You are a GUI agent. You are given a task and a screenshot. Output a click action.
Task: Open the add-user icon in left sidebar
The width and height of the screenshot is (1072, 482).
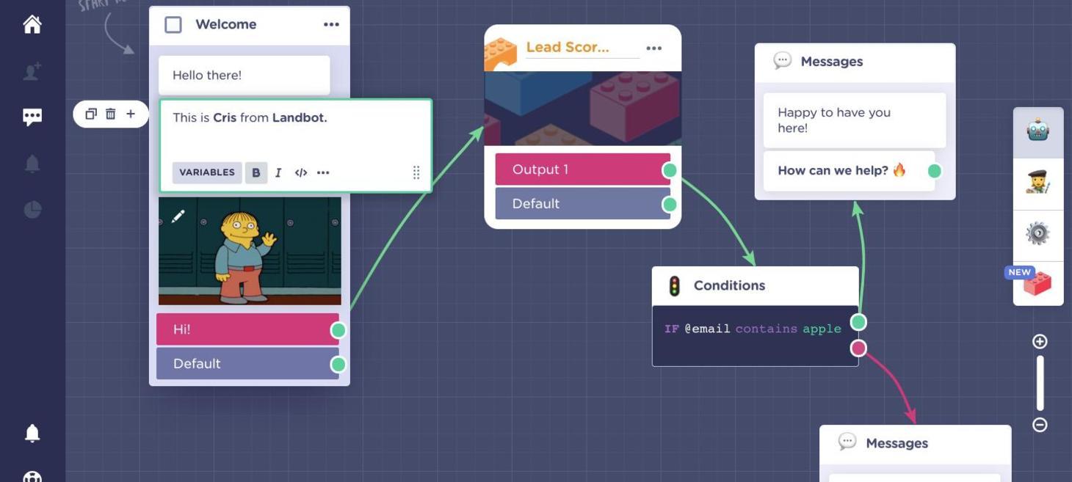32,71
